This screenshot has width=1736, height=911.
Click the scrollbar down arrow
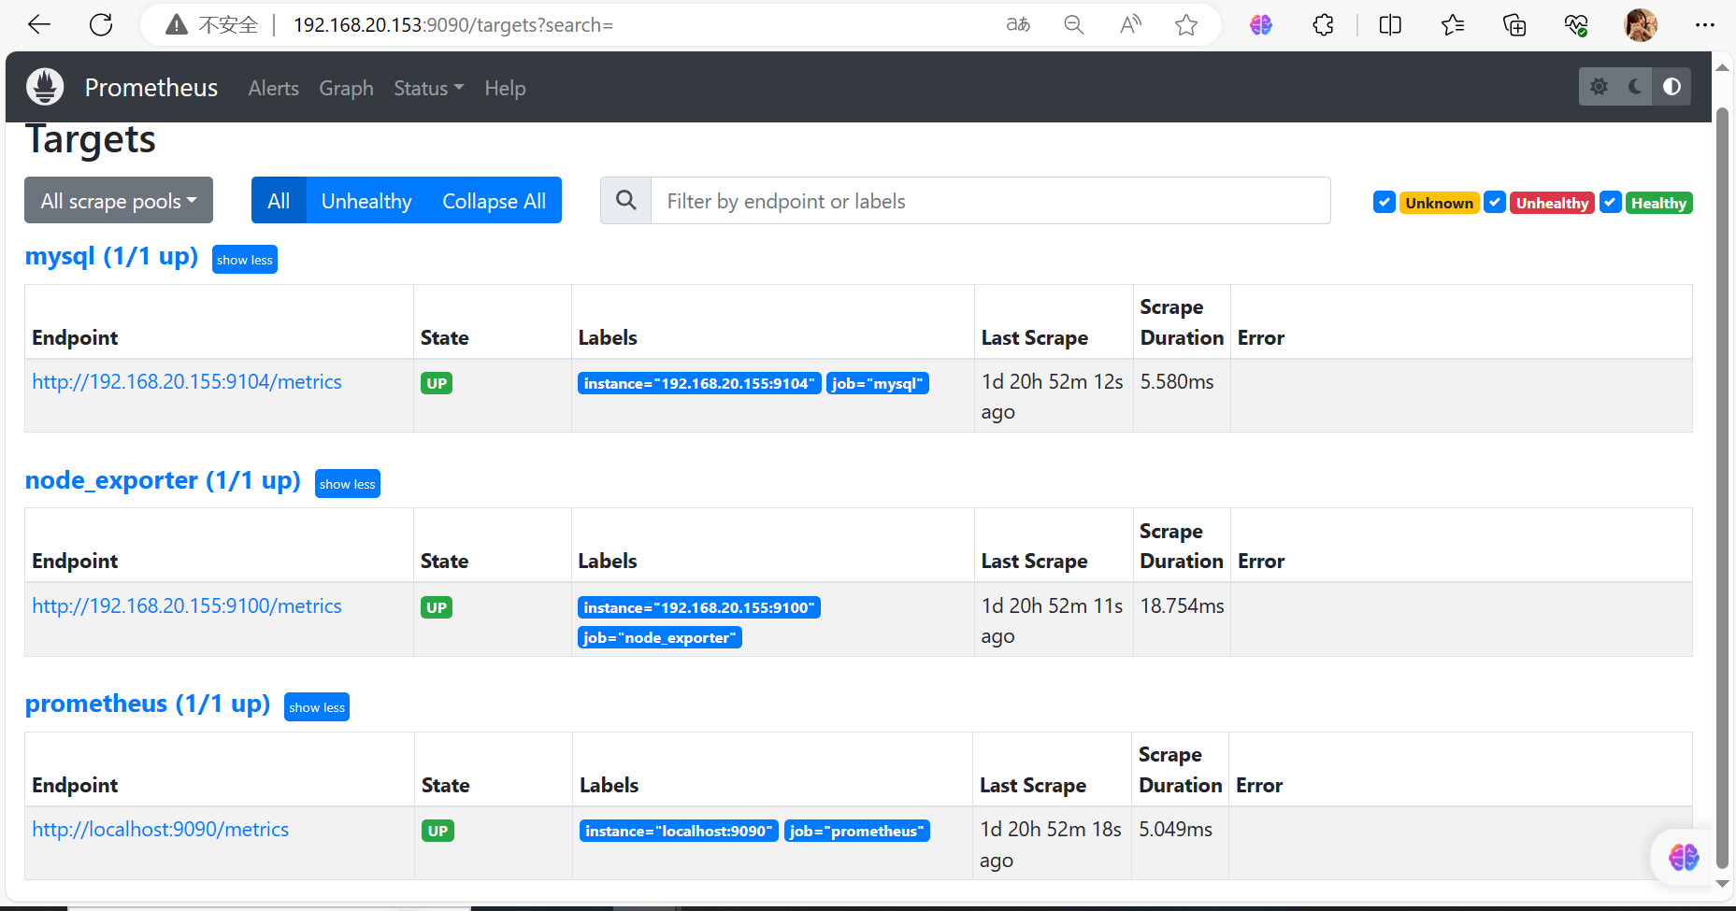(1723, 883)
